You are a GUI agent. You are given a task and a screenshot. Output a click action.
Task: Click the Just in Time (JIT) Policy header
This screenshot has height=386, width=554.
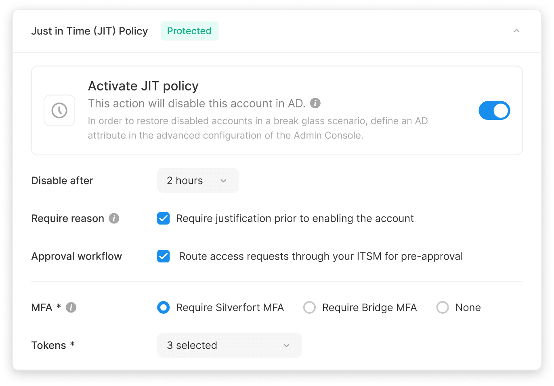pyautogui.click(x=90, y=31)
